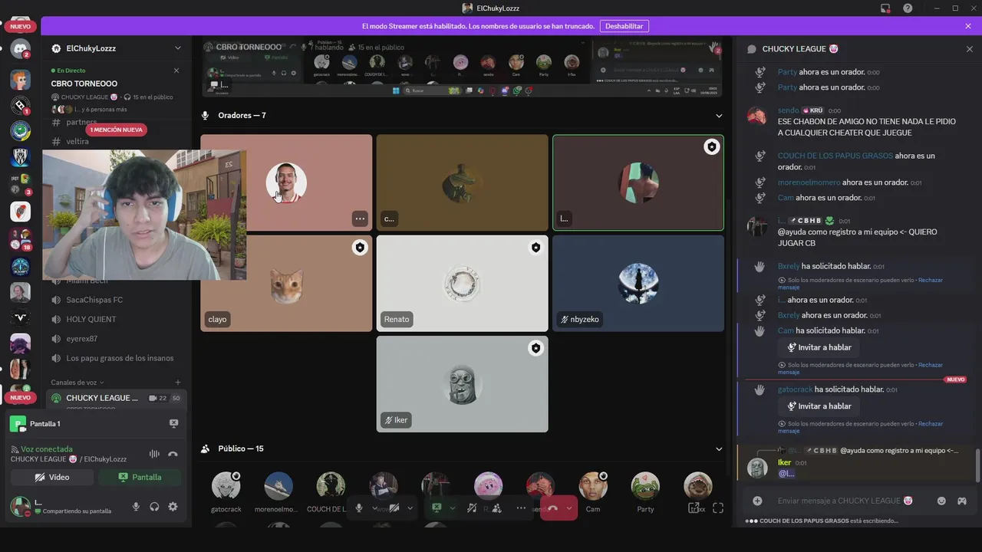Screen dimensions: 982x552
Task: Open help question mark icon in title bar
Action: click(x=908, y=8)
